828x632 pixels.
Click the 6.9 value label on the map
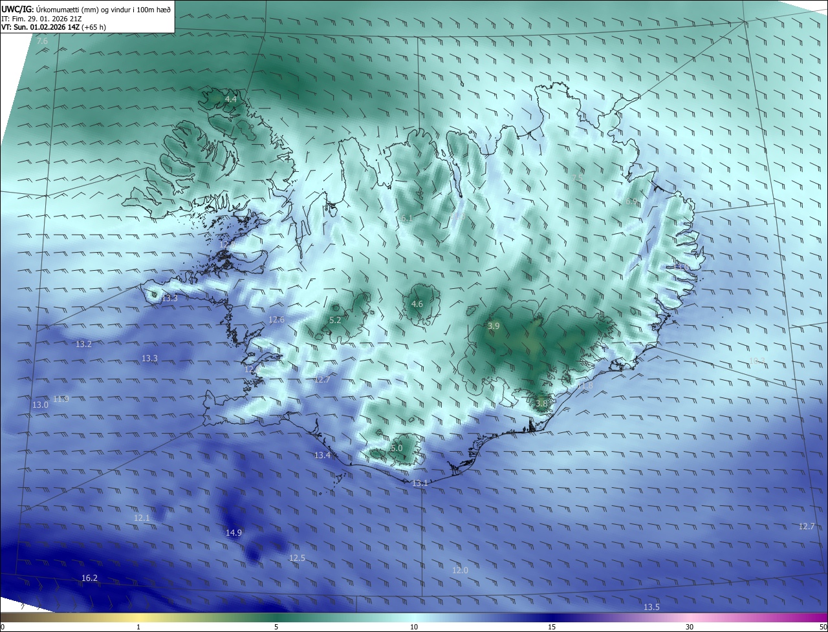(632, 202)
